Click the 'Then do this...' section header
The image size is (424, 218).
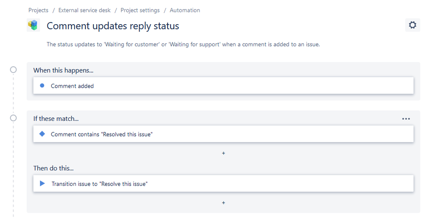click(53, 168)
